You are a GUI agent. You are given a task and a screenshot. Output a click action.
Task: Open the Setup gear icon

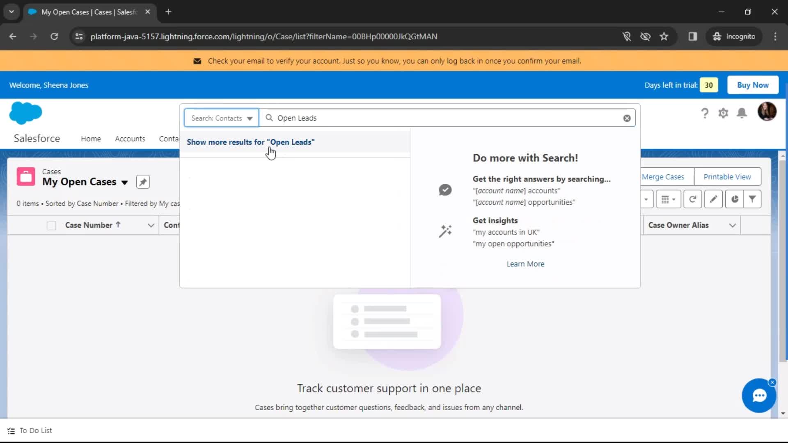pos(723,113)
